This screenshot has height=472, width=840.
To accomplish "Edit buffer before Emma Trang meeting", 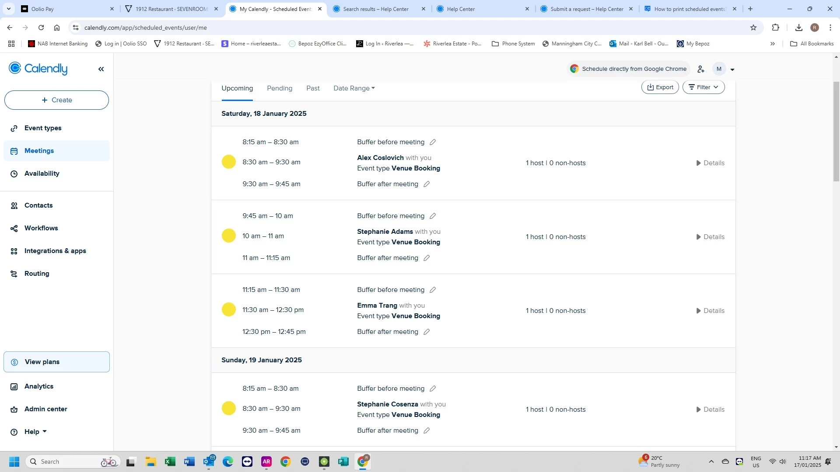I will [x=433, y=290].
